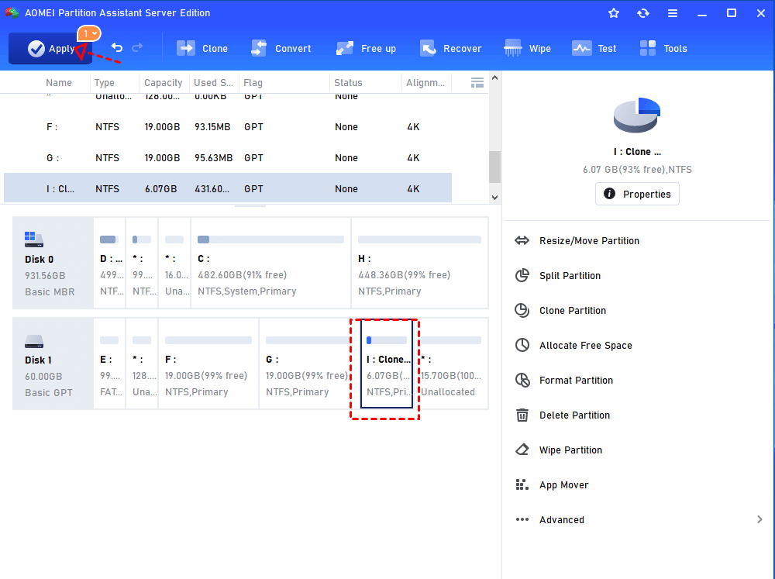775x579 pixels.
Task: Click the partition list scrollbar thumb
Action: [494, 167]
